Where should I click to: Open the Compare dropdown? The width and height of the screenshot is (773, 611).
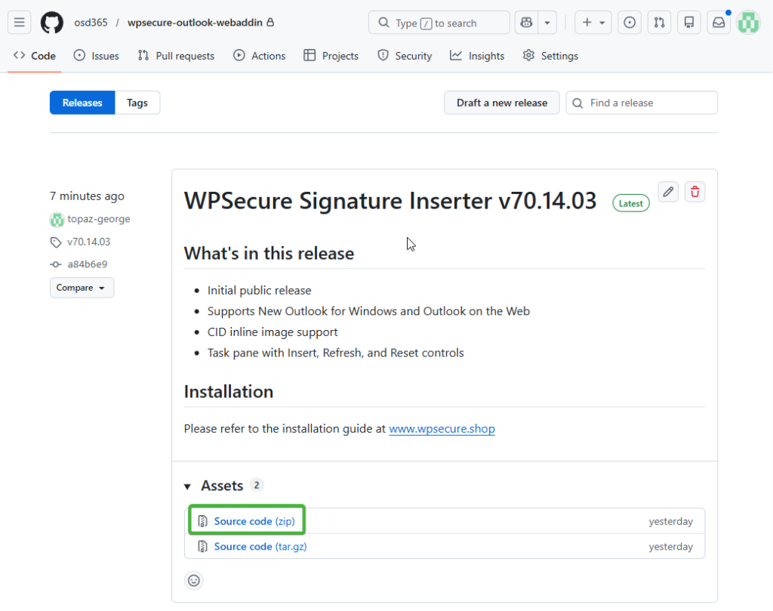82,288
